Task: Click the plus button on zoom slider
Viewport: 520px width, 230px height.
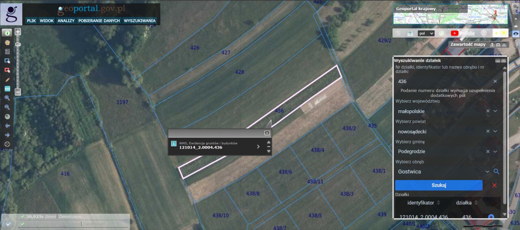Action: click(x=18, y=32)
